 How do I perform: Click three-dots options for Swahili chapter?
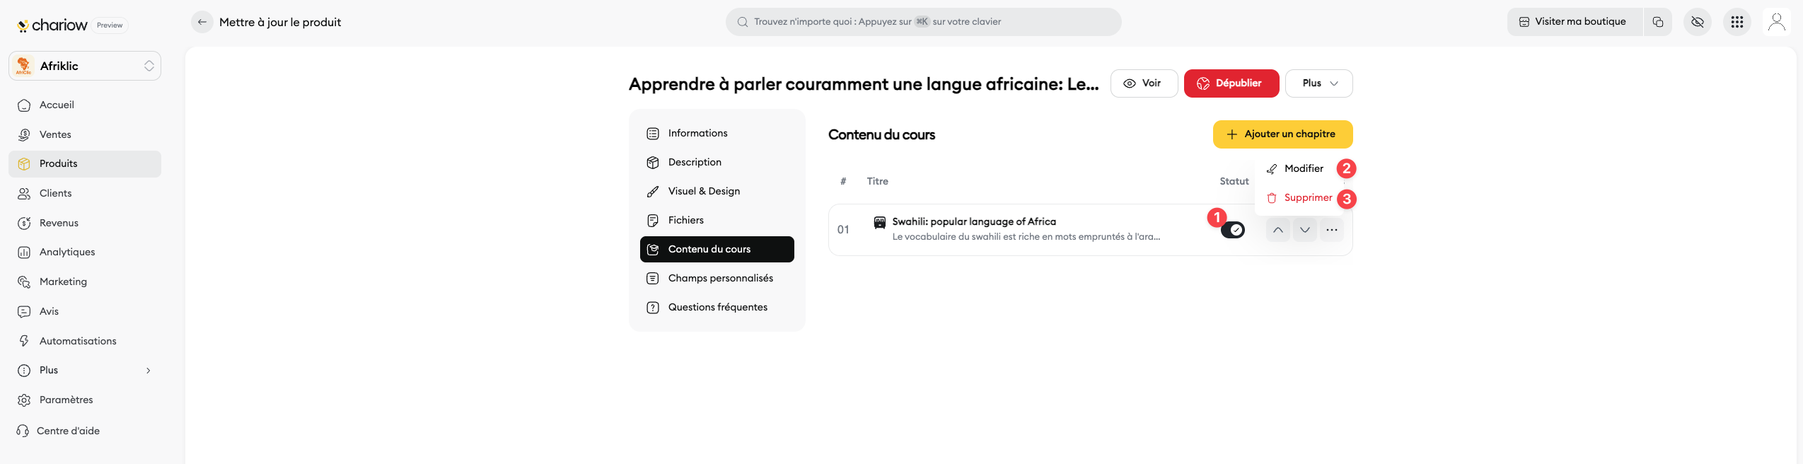coord(1331,230)
